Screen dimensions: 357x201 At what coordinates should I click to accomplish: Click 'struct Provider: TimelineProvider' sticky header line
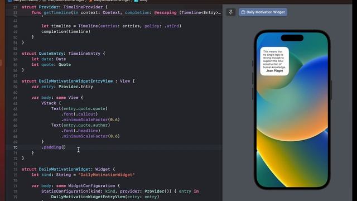click(65, 7)
